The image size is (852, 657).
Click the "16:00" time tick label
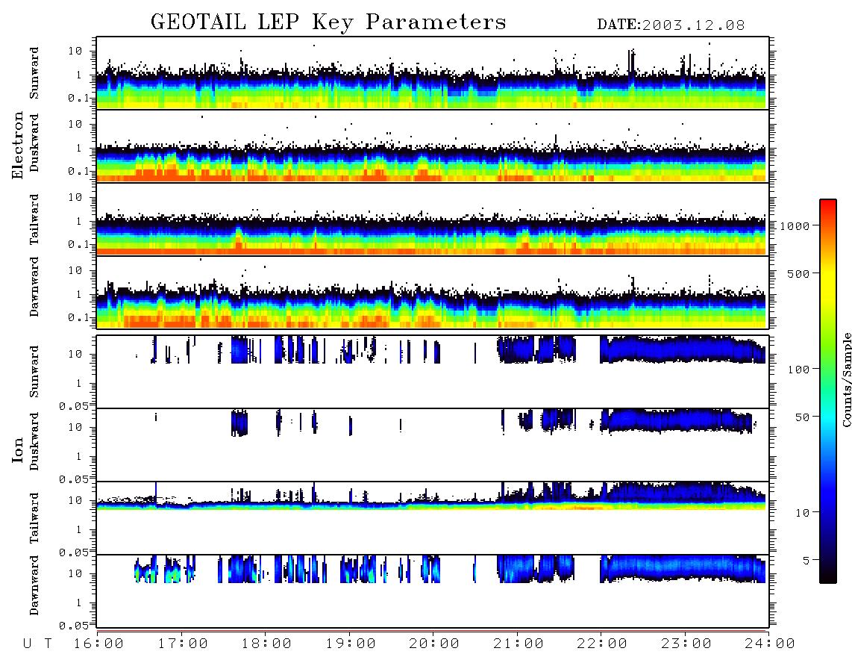tap(99, 644)
